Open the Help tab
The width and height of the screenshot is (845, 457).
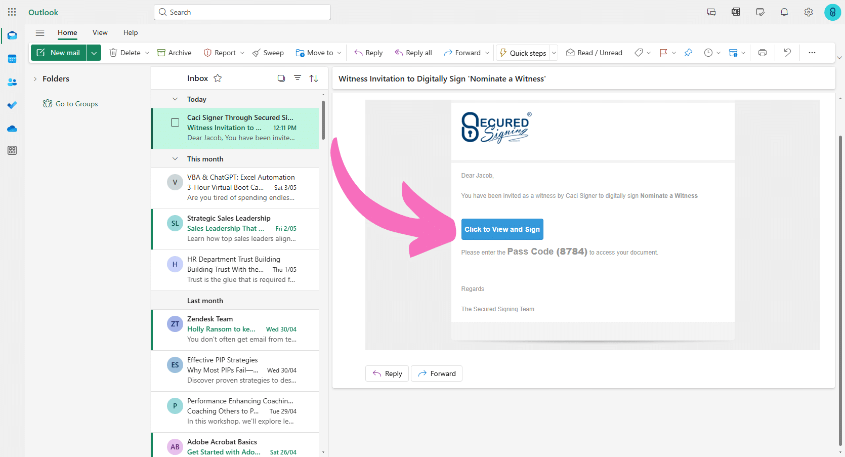[130, 33]
